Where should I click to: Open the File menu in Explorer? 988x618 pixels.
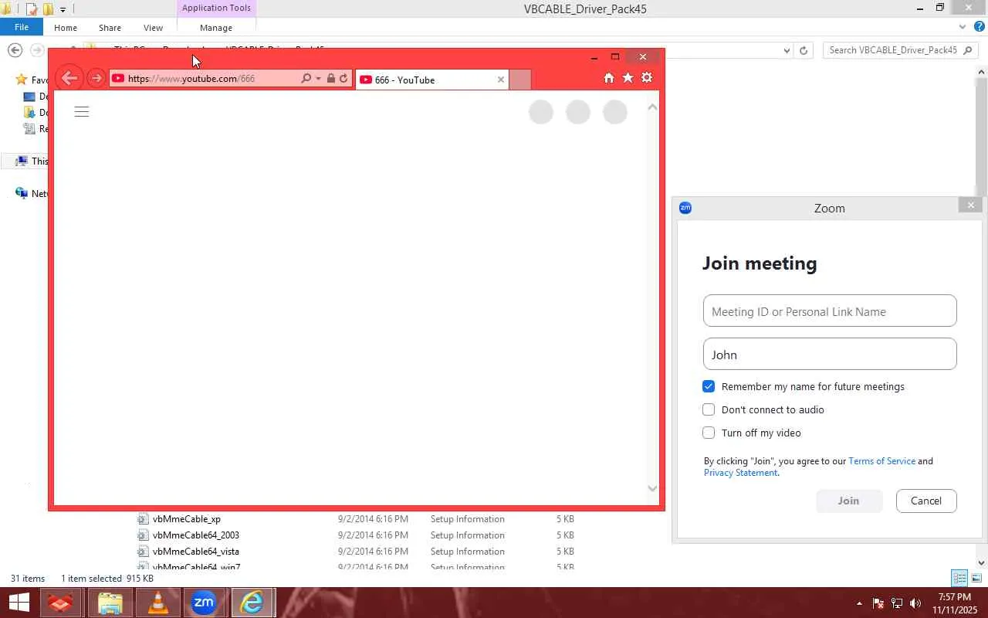[x=22, y=27]
